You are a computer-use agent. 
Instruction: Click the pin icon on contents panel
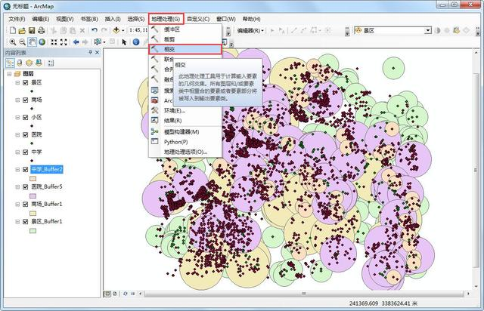click(91, 52)
